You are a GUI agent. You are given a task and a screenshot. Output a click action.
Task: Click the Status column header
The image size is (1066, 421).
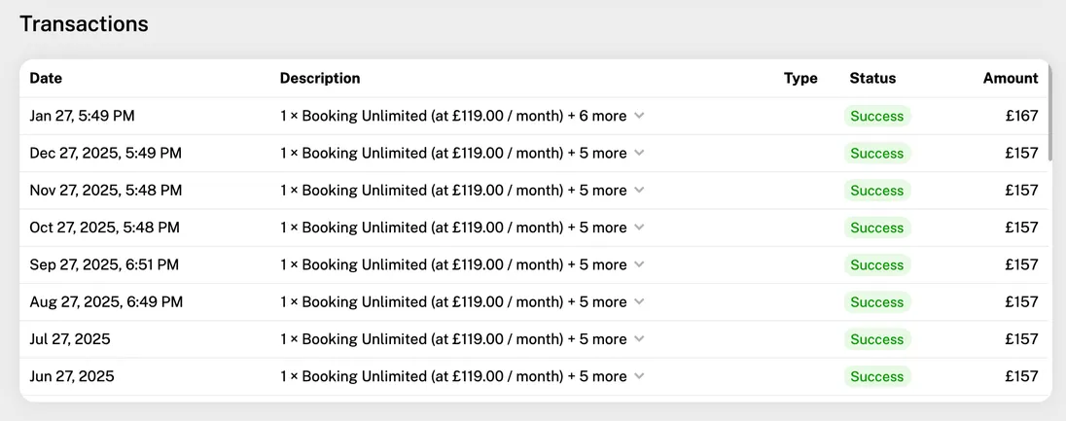coord(872,79)
